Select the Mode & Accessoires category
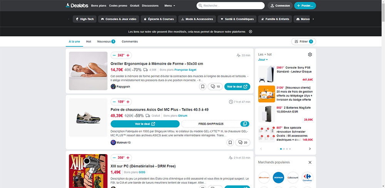The width and height of the screenshot is (385, 188). click(x=197, y=19)
